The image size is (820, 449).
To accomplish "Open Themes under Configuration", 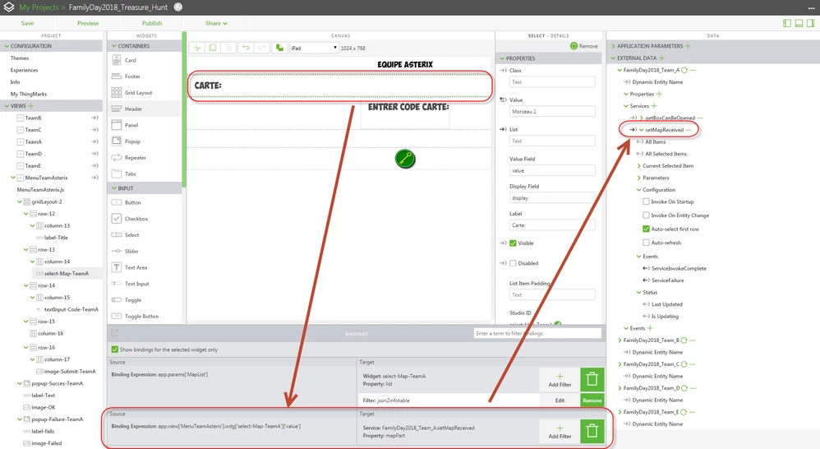I will (x=20, y=58).
